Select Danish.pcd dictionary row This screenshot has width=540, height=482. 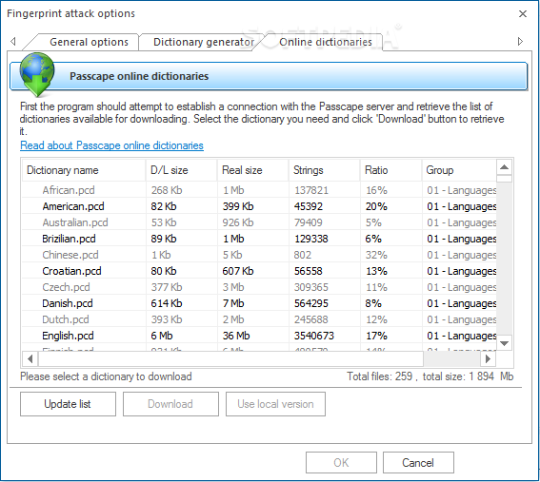(x=259, y=303)
